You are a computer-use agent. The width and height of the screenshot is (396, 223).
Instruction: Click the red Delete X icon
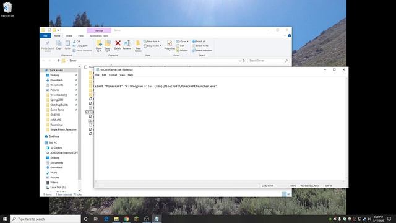tap(118, 43)
